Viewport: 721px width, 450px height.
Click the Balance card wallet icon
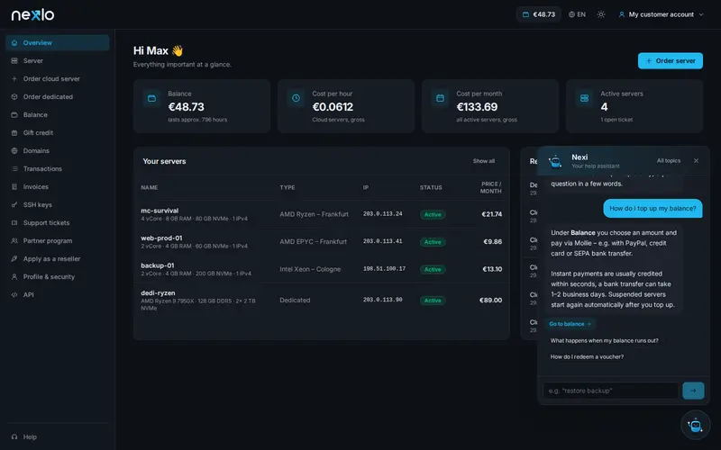pos(151,98)
